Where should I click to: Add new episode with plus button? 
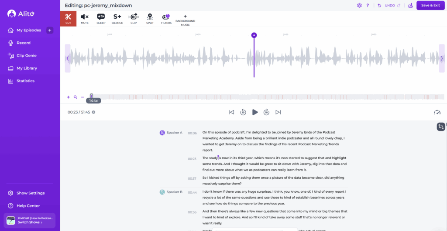point(50,30)
